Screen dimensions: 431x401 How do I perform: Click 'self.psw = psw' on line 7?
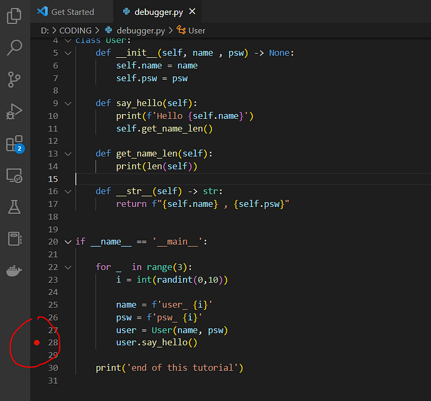point(151,78)
